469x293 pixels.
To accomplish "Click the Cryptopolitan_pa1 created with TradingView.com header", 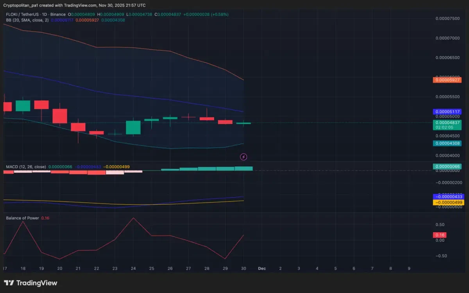I will point(74,5).
